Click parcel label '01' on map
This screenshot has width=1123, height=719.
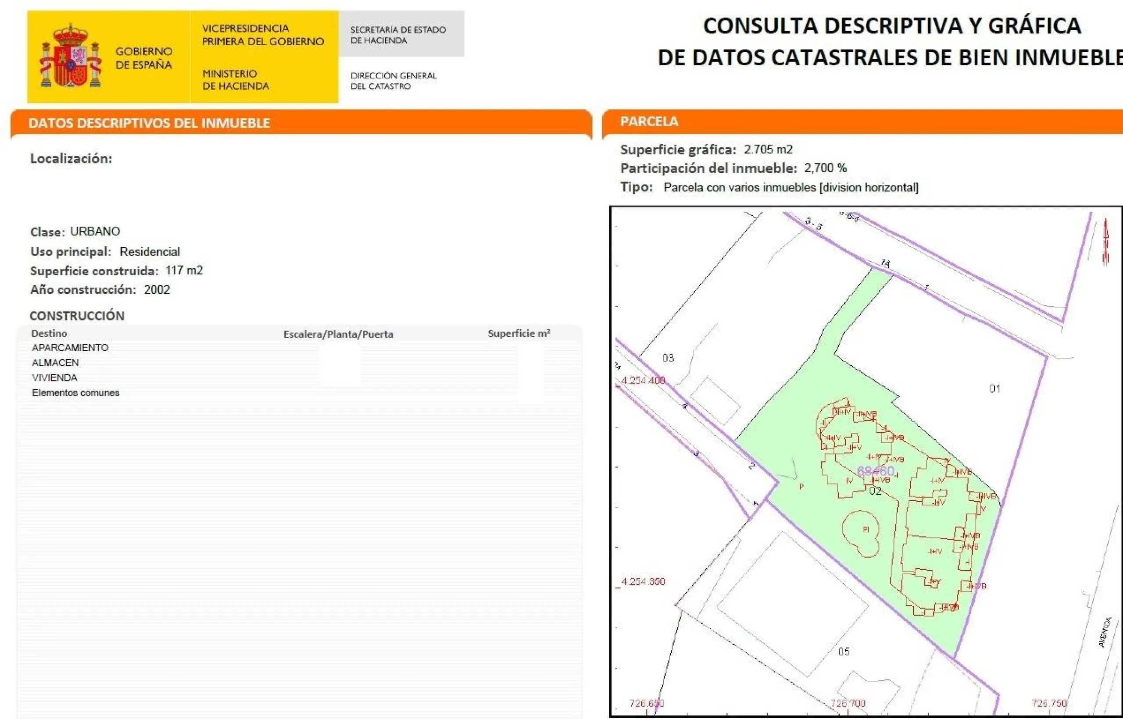(994, 388)
